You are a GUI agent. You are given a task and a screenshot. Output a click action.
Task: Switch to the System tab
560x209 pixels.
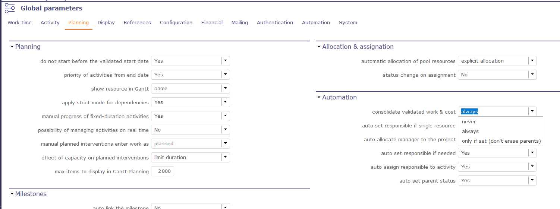(348, 23)
